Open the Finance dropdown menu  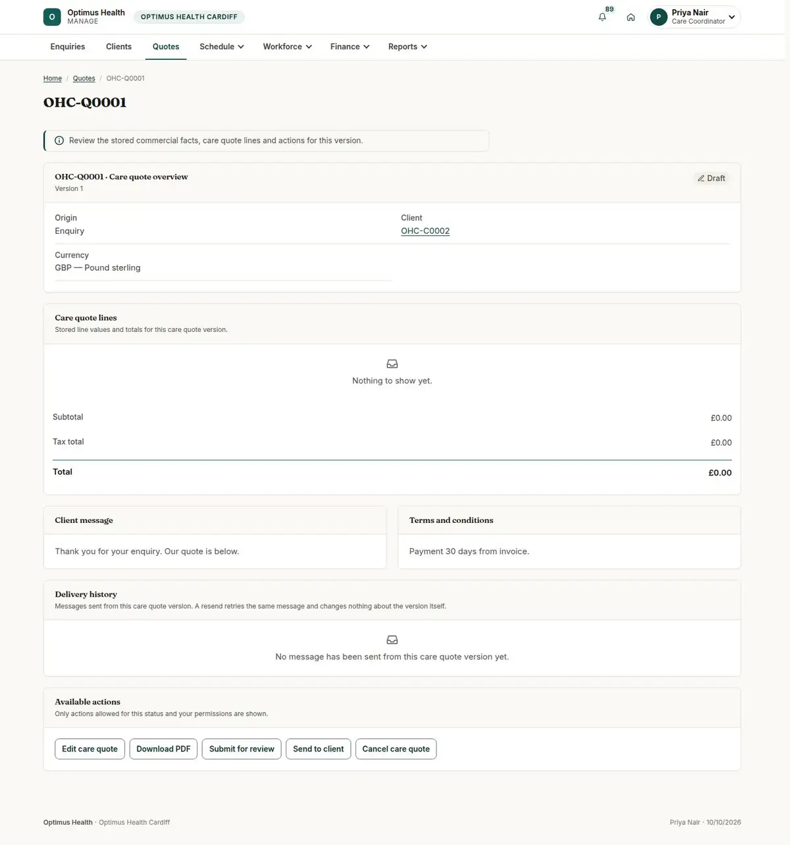pyautogui.click(x=350, y=47)
